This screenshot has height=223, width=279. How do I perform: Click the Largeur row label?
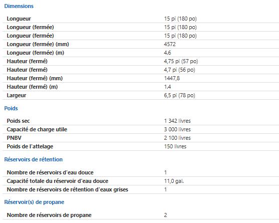point(17,95)
